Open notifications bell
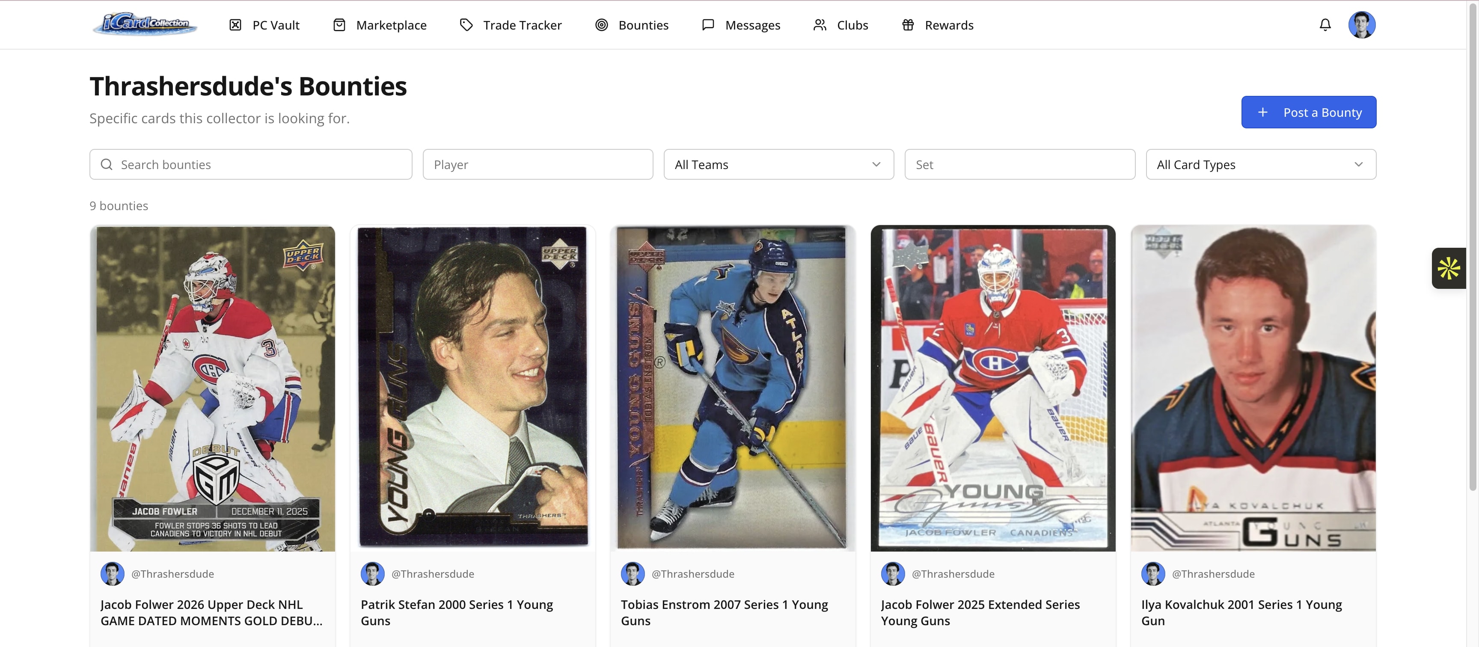Screen dimensions: 1479x647 (1325, 25)
